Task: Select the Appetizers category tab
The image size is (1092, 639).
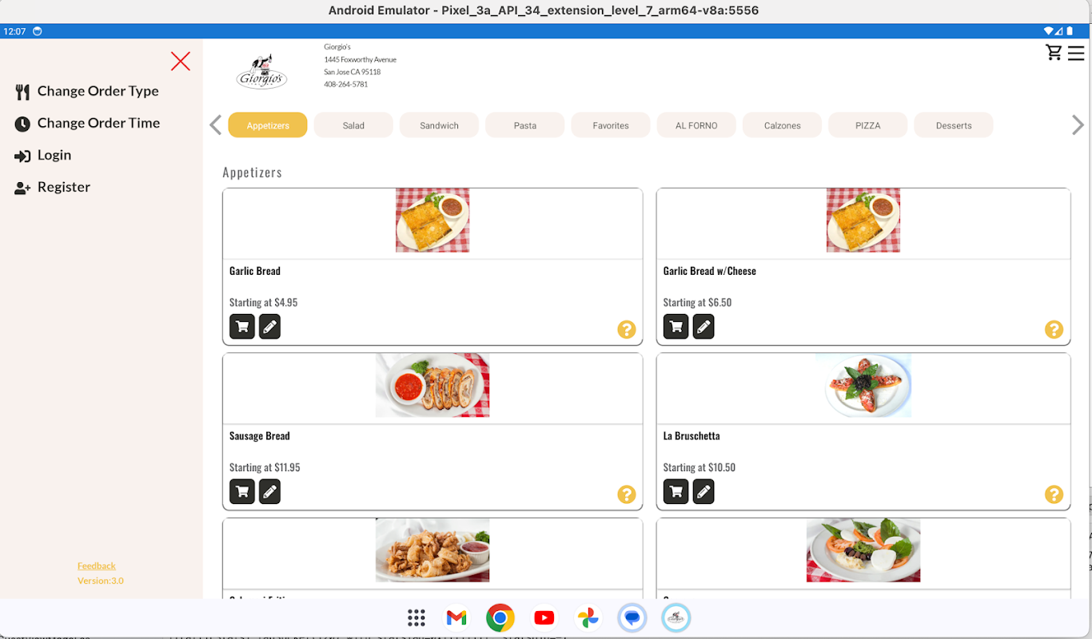Action: tap(268, 125)
